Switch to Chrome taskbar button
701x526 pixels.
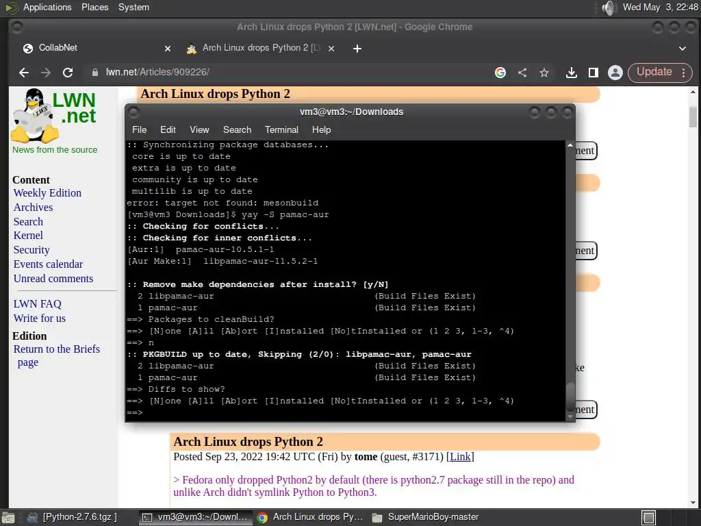310,517
